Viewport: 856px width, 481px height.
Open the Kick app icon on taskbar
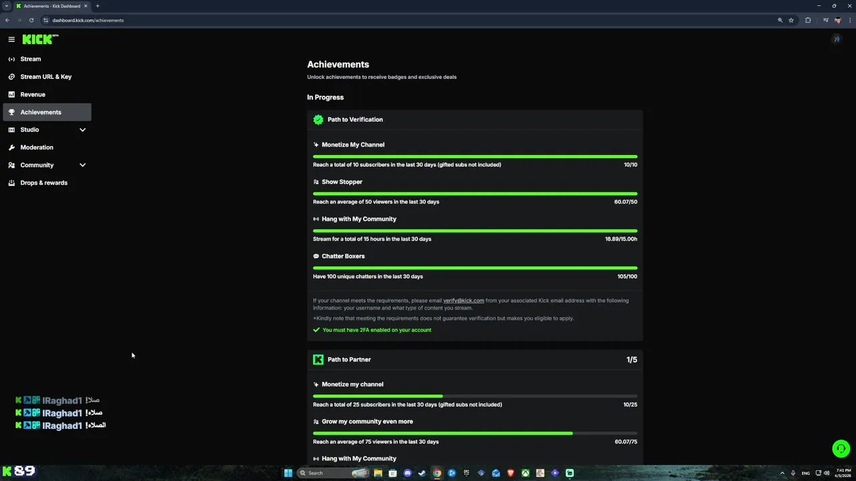570,473
